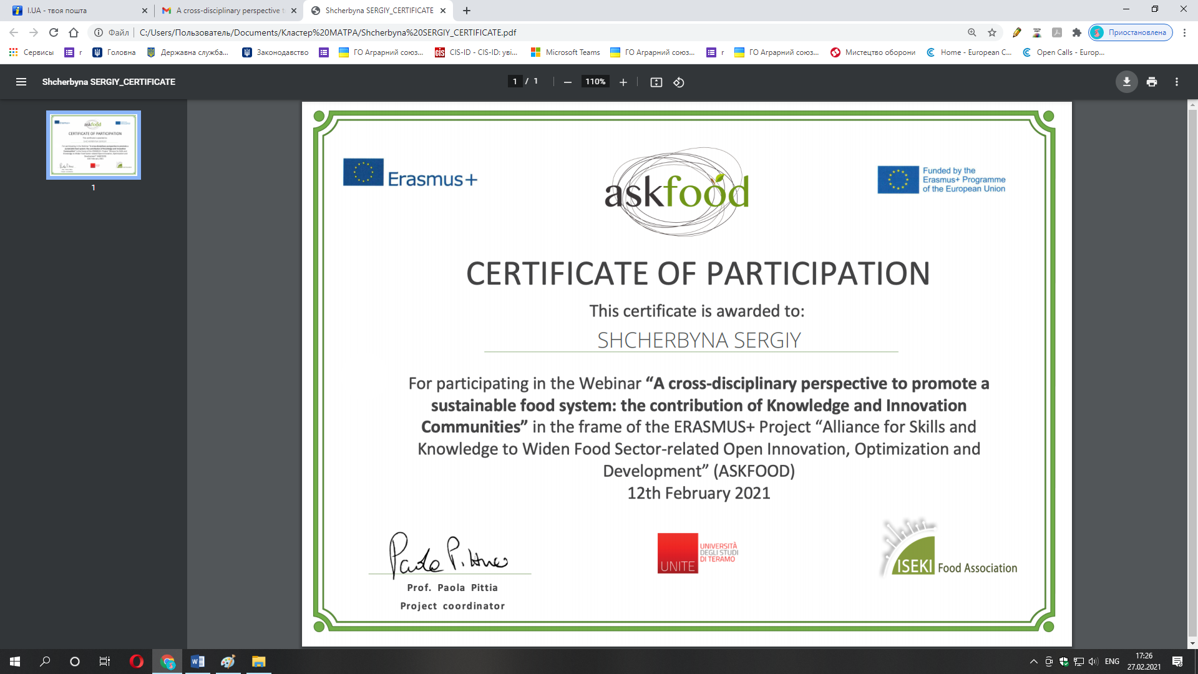This screenshot has width=1198, height=674.
Task: Select the Shcherbyna SERGIY_CERTIFICATE tab
Action: pos(378,11)
